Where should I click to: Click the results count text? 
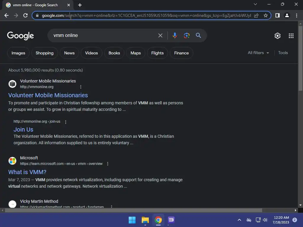pyautogui.click(x=45, y=70)
